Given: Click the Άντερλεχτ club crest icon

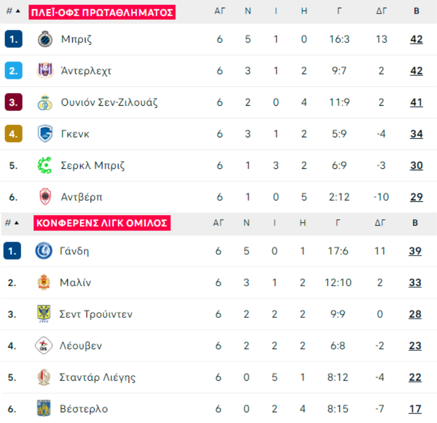Looking at the screenshot, I should coord(45,70).
